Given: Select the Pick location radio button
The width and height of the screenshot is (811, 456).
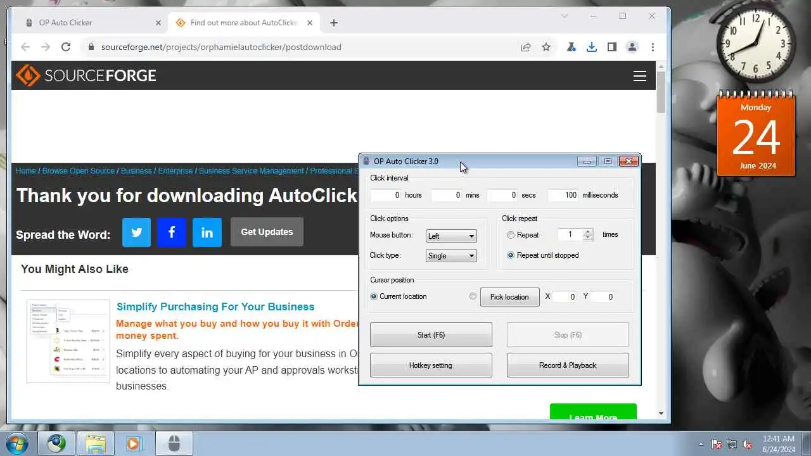Looking at the screenshot, I should pos(473,296).
